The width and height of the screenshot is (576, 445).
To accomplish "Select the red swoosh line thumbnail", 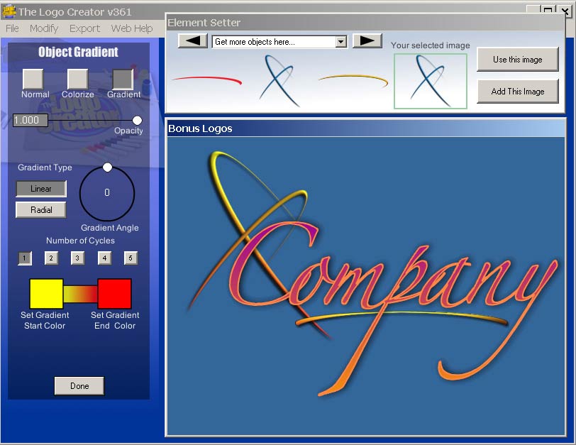I will click(x=206, y=80).
